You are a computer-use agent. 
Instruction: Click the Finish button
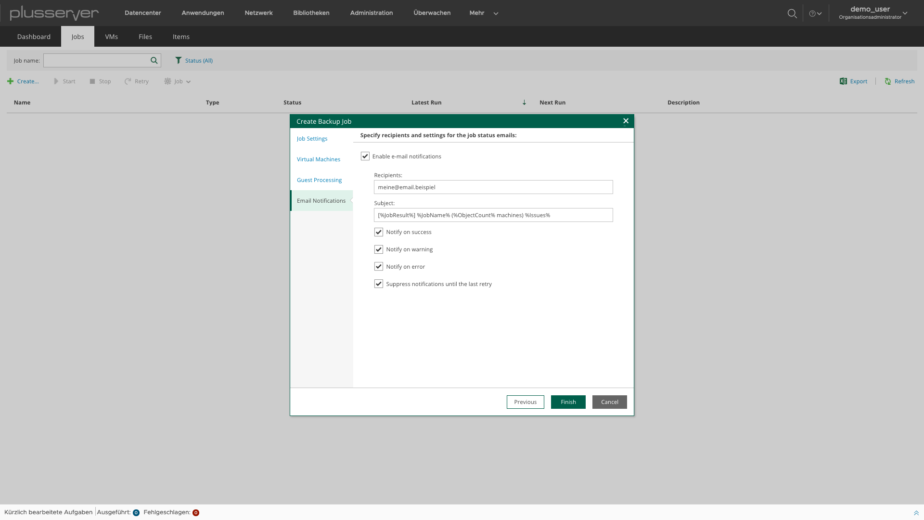568,401
